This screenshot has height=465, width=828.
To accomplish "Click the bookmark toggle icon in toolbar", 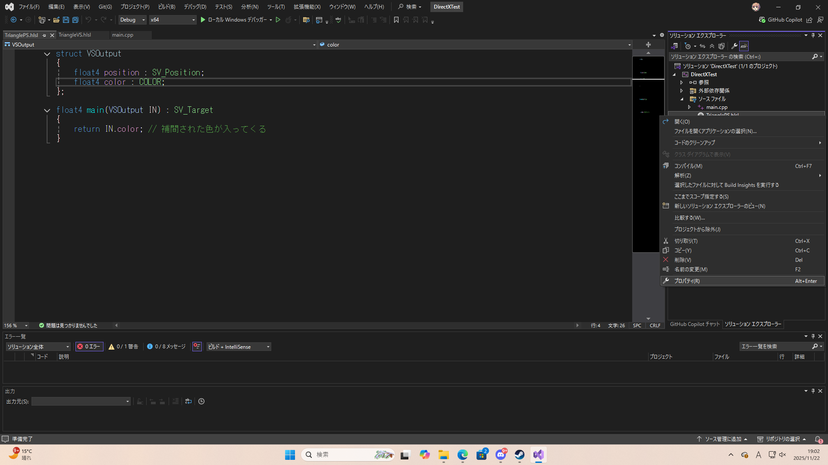I will pyautogui.click(x=396, y=20).
